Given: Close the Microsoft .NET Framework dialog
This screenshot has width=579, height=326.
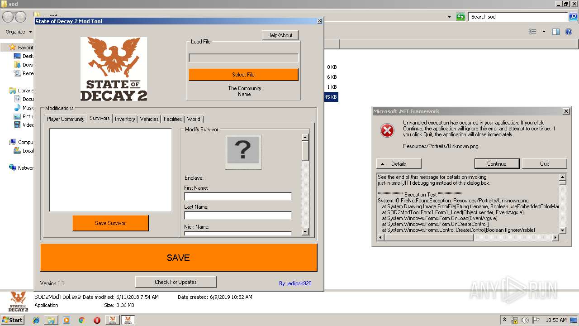Looking at the screenshot, I should 566,111.
